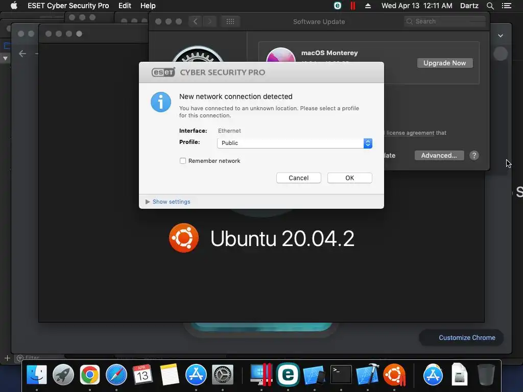Viewport: 523px width, 392px height.
Task: Open System Preferences from the Dock
Action: point(223,375)
